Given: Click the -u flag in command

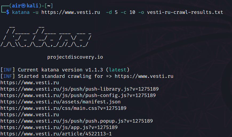Looking at the screenshot, I should pyautogui.click(x=35, y=12).
